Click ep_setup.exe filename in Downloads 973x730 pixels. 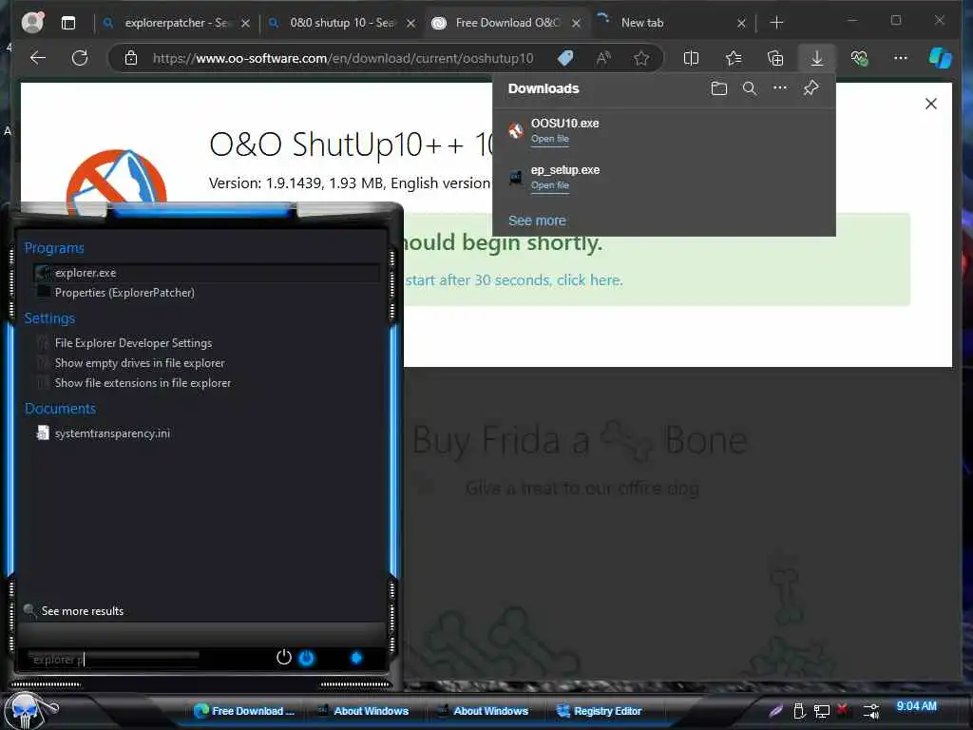click(565, 169)
